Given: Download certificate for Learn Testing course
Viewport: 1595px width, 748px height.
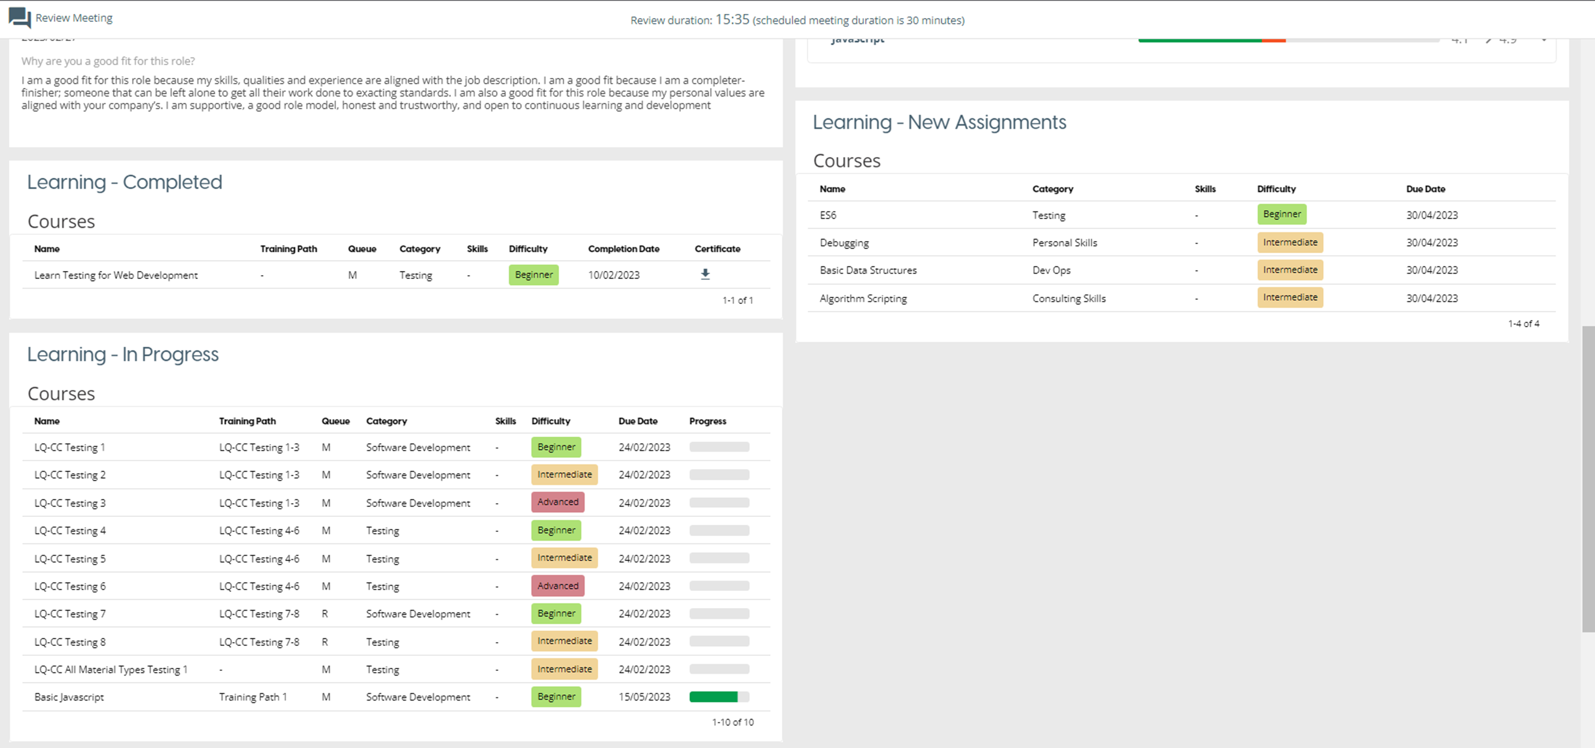Looking at the screenshot, I should coord(705,274).
